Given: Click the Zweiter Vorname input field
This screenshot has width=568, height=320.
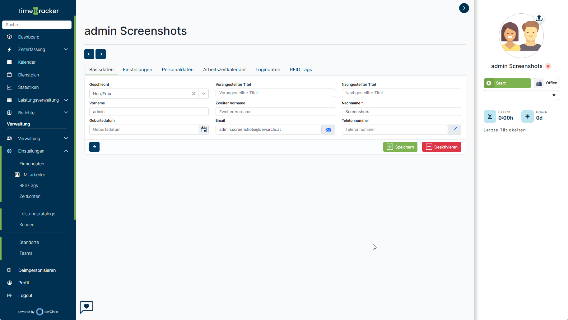Looking at the screenshot, I should pos(275,112).
